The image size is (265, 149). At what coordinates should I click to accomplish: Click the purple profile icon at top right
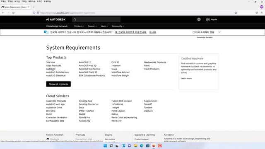[x=262, y=7]
